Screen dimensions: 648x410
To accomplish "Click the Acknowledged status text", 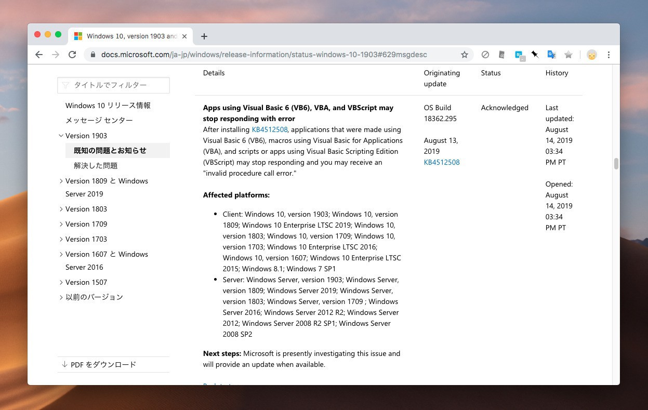I will (505, 108).
